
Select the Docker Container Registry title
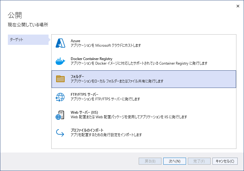coord(91,59)
